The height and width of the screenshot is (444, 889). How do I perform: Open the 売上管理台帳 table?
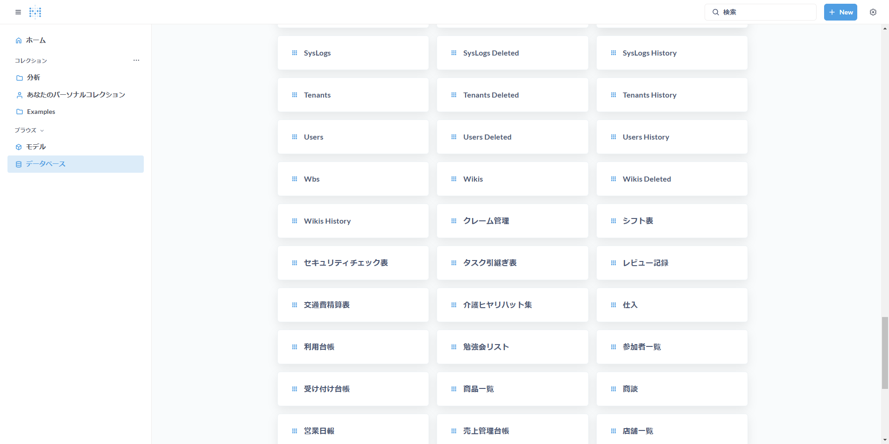tap(512, 429)
